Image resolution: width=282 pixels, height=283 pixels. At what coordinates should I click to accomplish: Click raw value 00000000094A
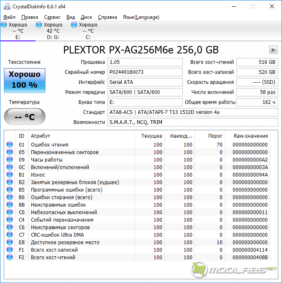click(x=250, y=175)
